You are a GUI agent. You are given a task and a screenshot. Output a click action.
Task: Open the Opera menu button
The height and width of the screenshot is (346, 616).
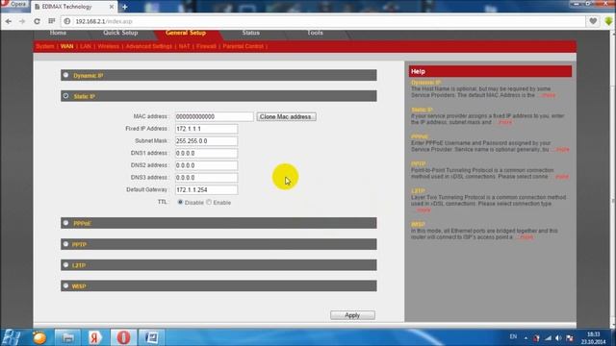coord(14,4)
